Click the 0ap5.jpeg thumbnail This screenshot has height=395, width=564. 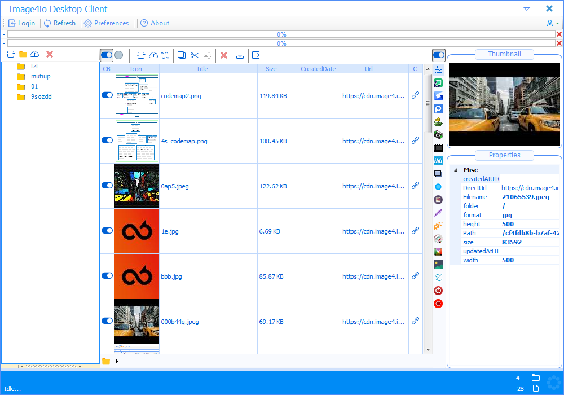(x=136, y=186)
